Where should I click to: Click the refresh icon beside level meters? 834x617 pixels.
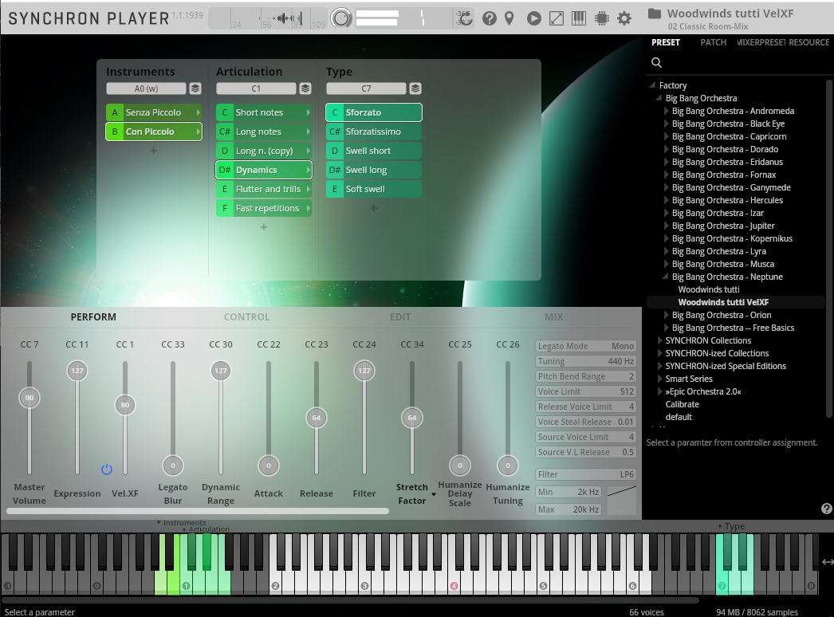pyautogui.click(x=465, y=18)
